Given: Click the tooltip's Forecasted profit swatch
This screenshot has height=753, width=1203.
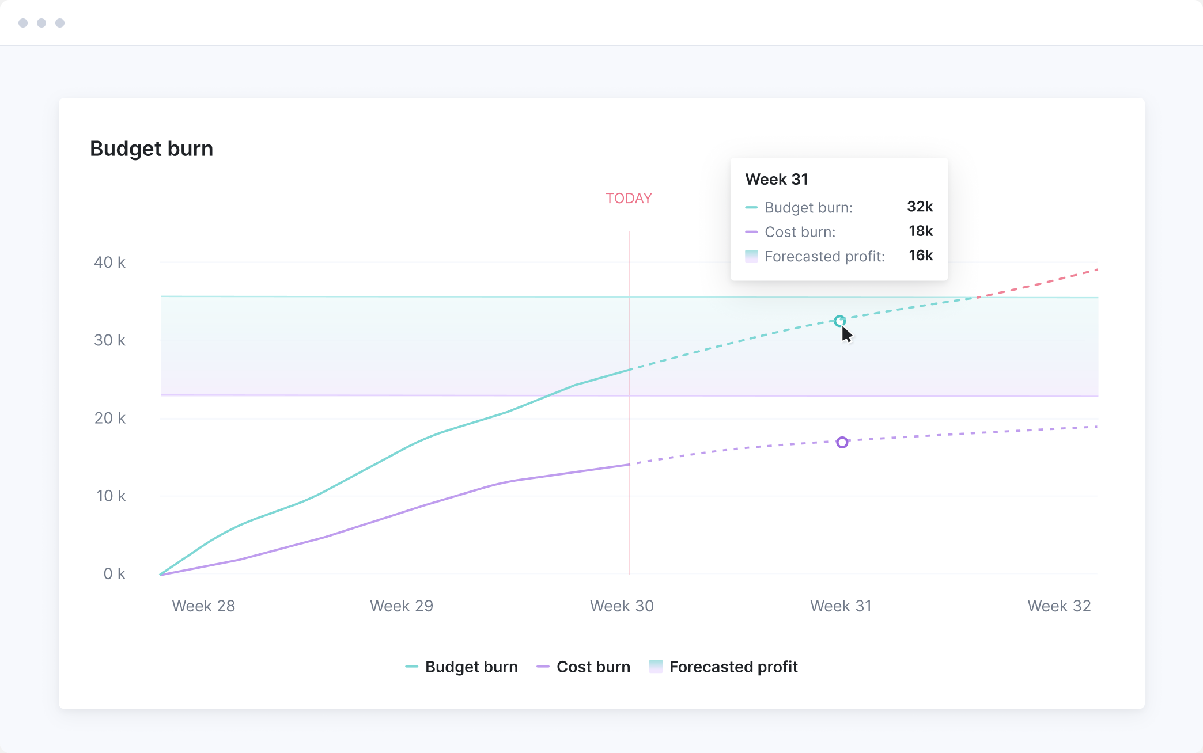Looking at the screenshot, I should 751,256.
